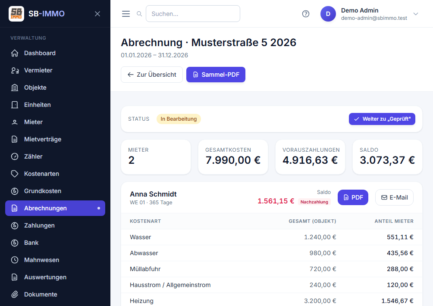Click the Gesamtkosten value 7.990,00 €
433x306 pixels.
click(x=233, y=160)
